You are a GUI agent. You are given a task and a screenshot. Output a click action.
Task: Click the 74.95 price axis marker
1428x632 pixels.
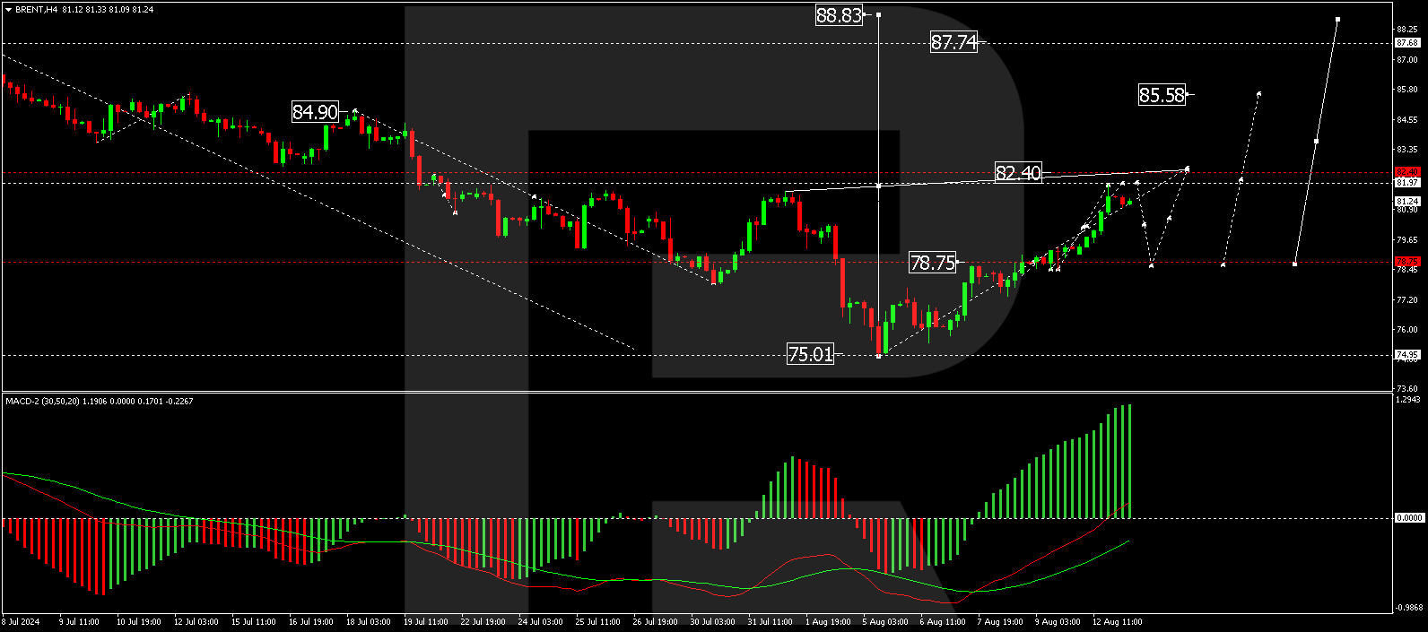pos(1406,355)
